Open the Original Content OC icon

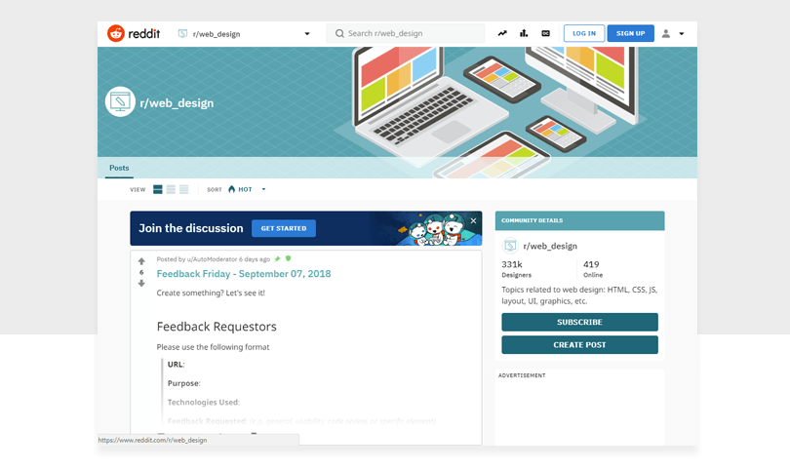[x=545, y=33]
